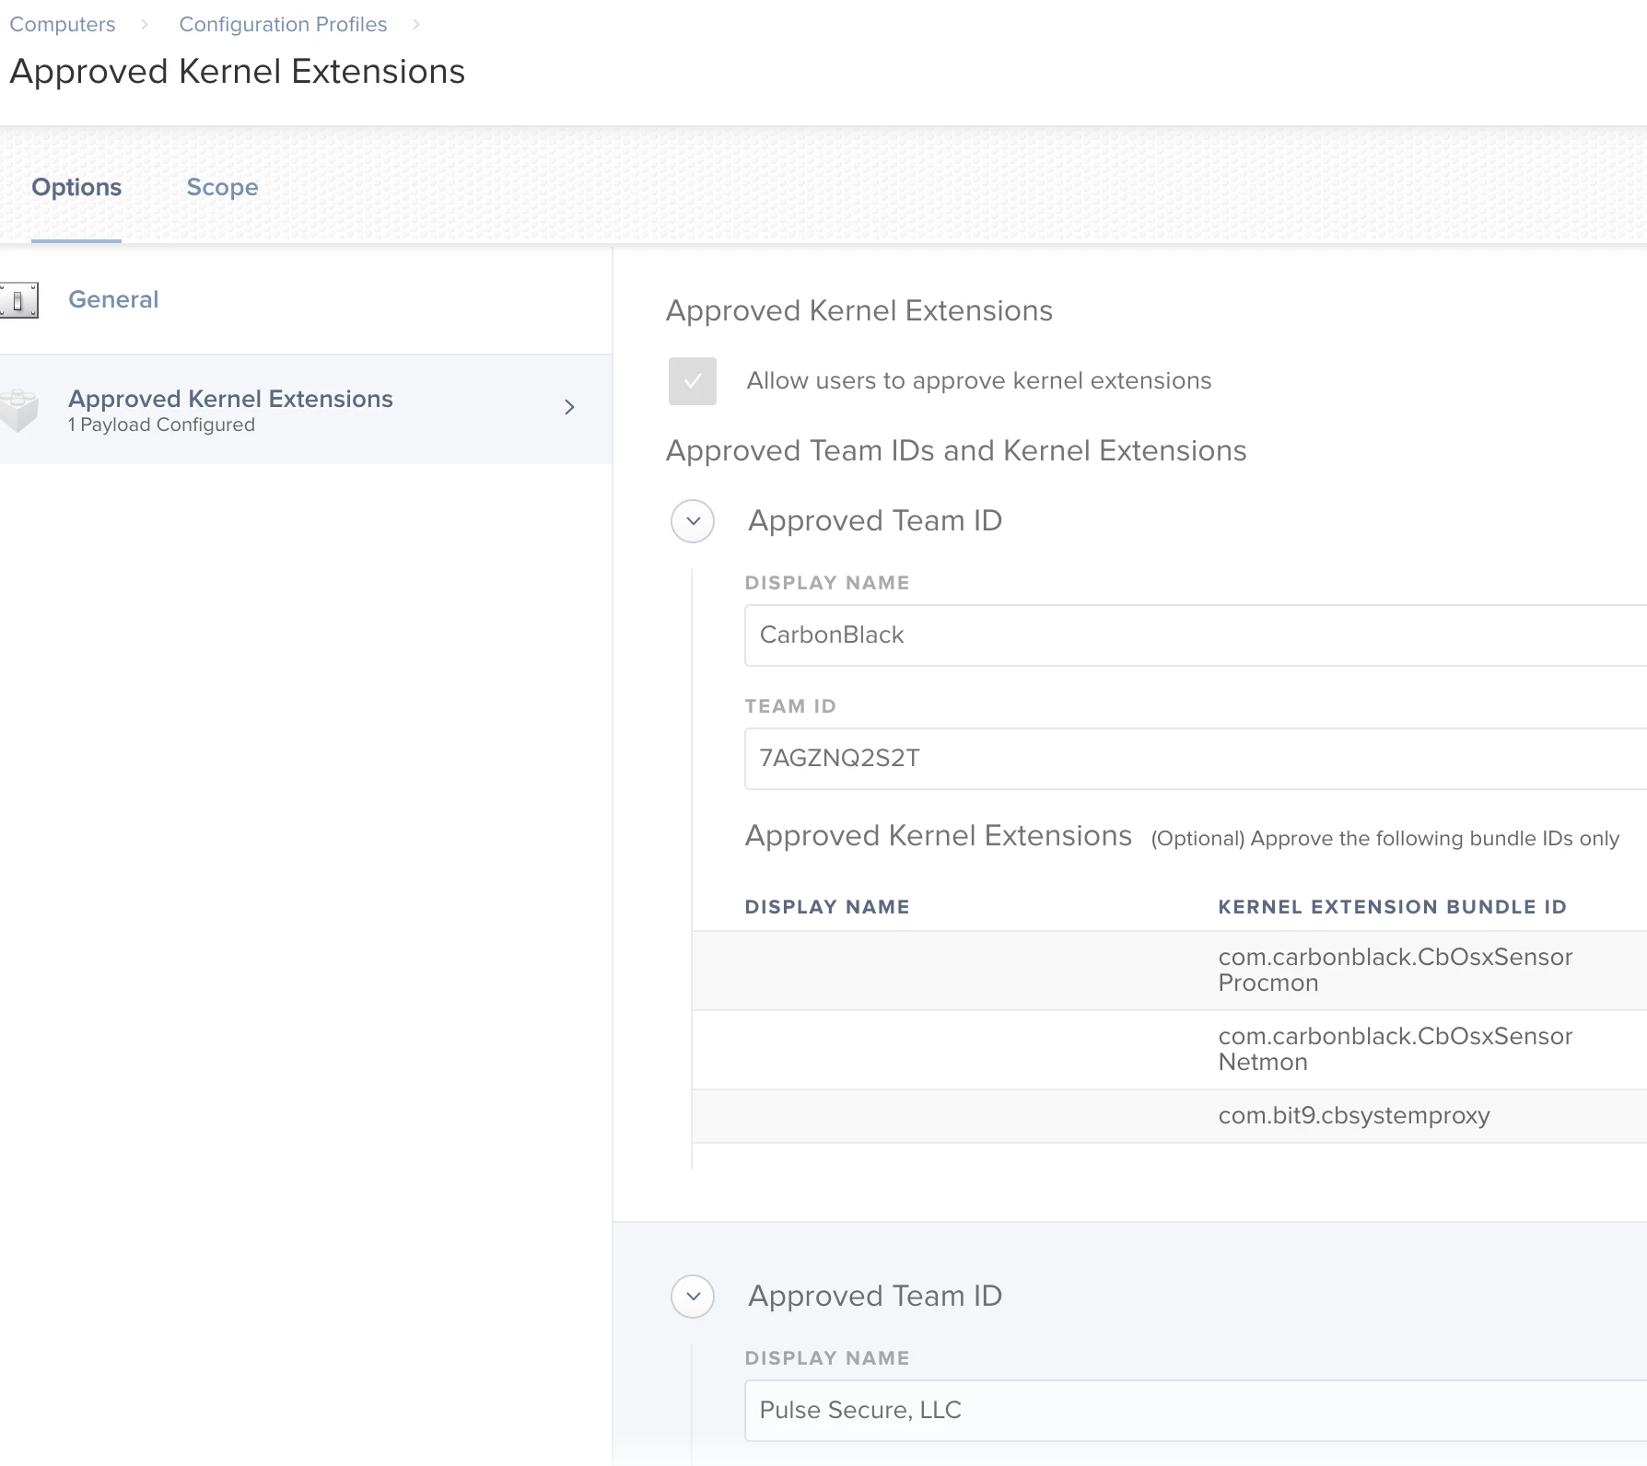Switch to the Options tab
This screenshot has height=1466, width=1647.
76,187
